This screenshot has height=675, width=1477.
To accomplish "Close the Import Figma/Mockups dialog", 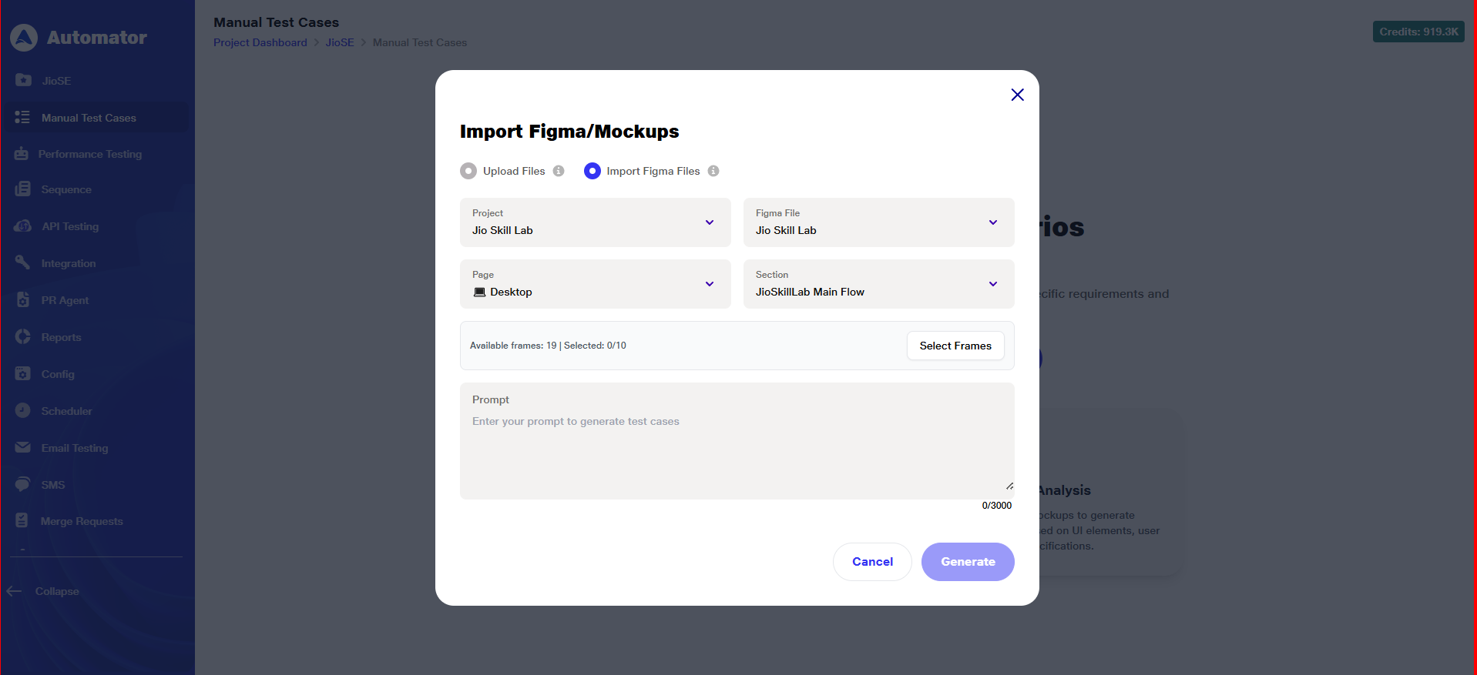I will point(1017,95).
